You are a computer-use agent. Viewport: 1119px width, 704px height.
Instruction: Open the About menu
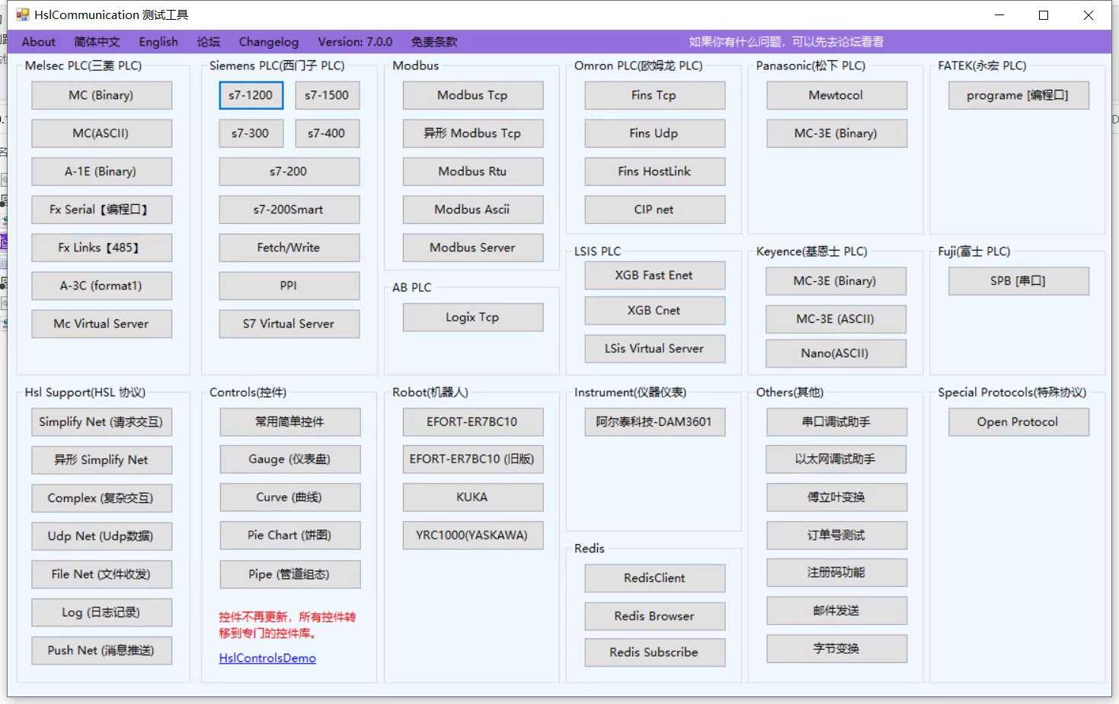pyautogui.click(x=37, y=42)
